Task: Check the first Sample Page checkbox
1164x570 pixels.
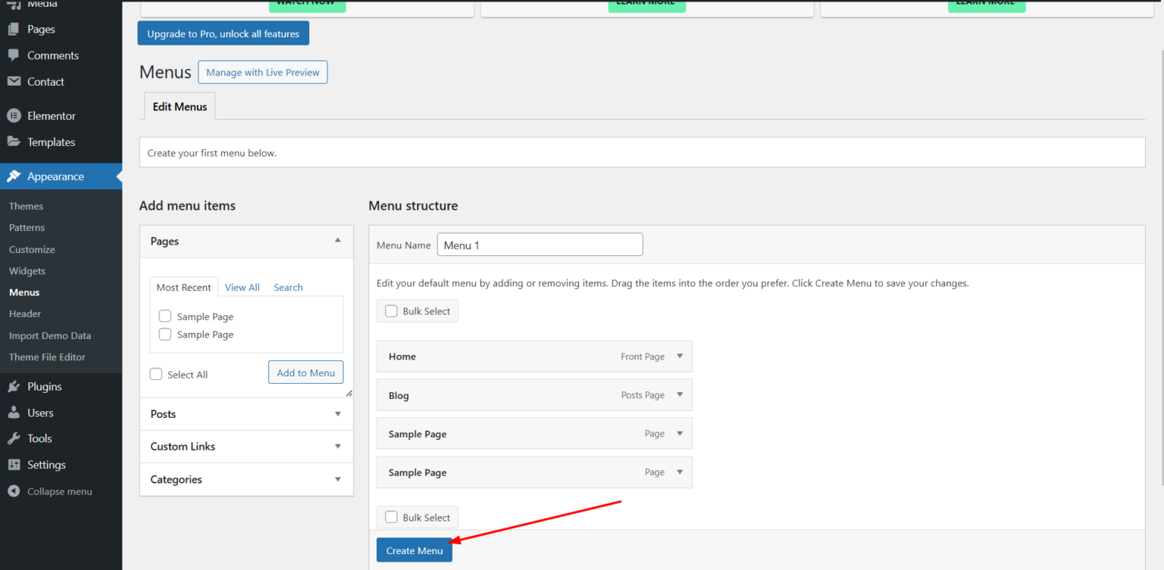Action: 165,316
